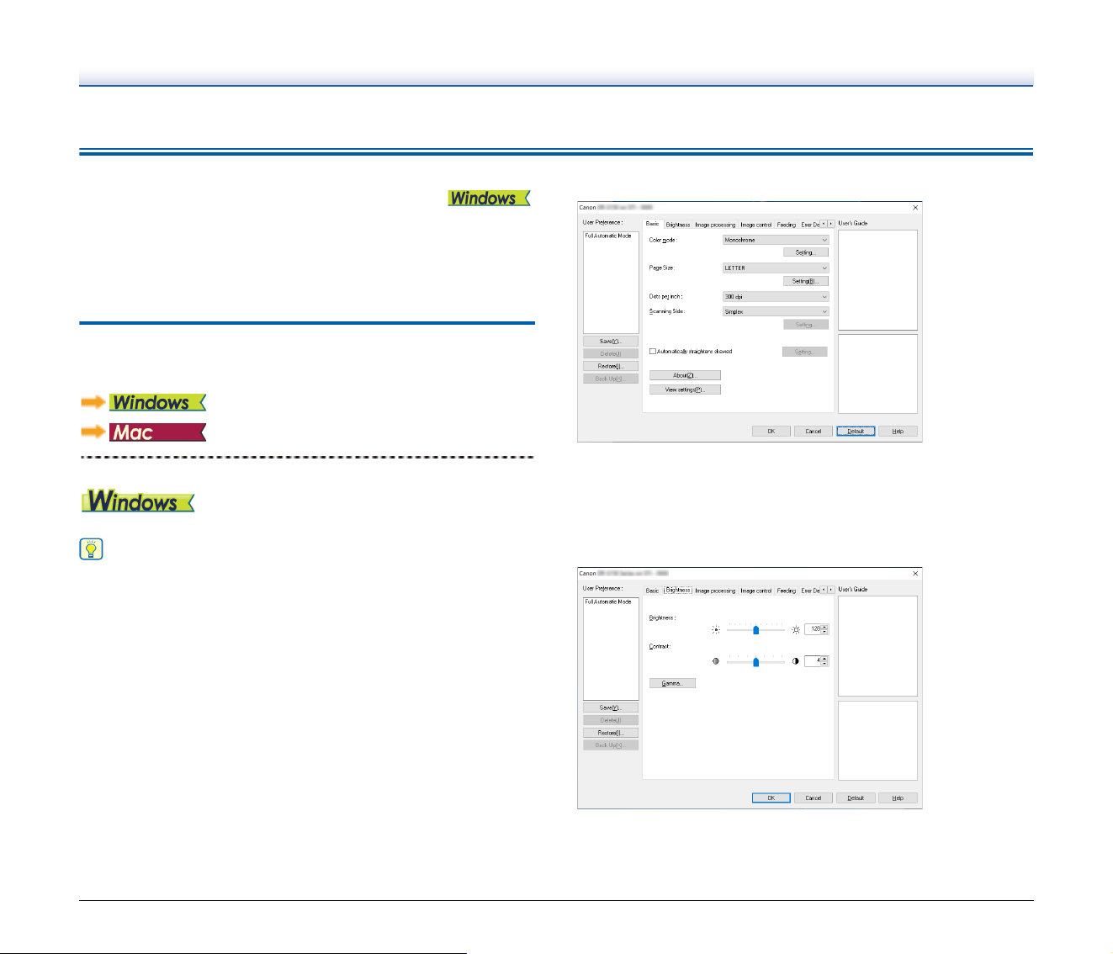Viewport: 1113px width, 954px height.
Task: Click the dim sun icon beside Brightness slider
Action: pyautogui.click(x=716, y=629)
